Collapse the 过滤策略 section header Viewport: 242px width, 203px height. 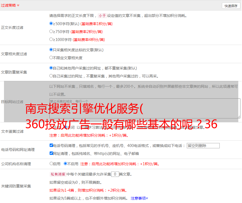(10, 5)
